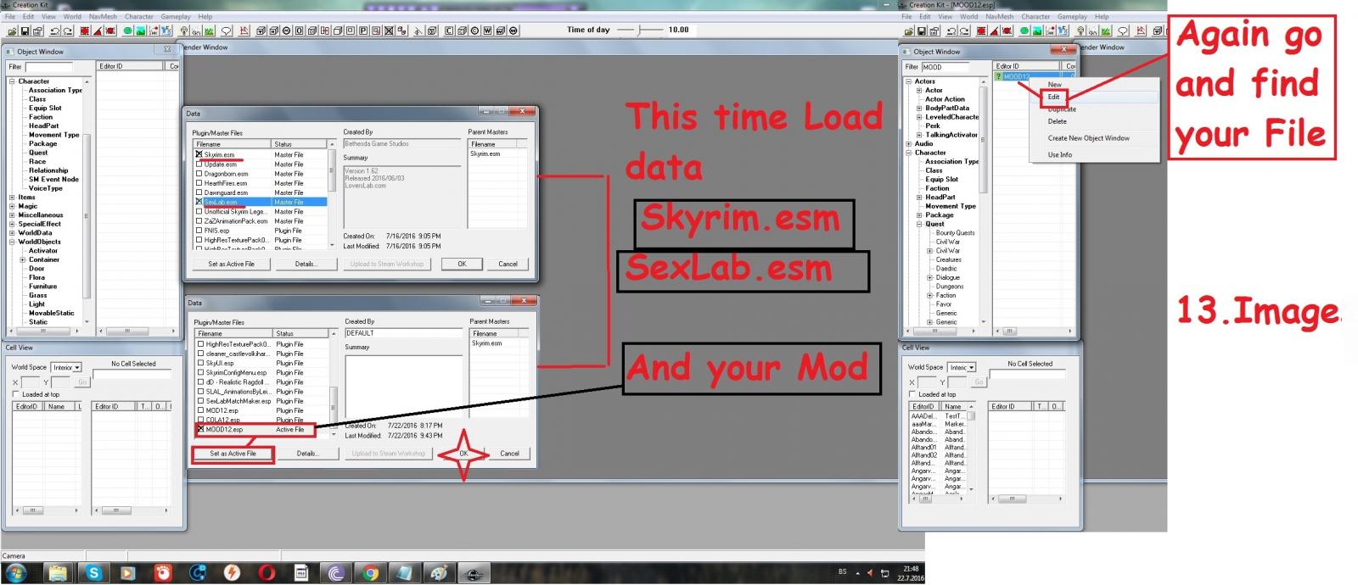
Task: Open Google Chrome from the taskbar
Action: (x=370, y=573)
